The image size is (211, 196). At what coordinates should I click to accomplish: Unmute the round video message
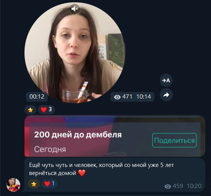[x=75, y=9]
